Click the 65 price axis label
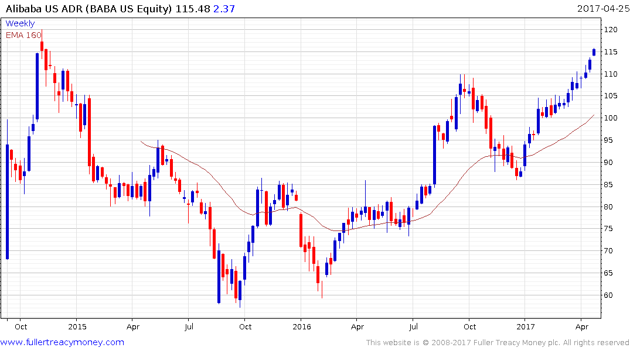Screen dimensions: 630x351 (608, 273)
